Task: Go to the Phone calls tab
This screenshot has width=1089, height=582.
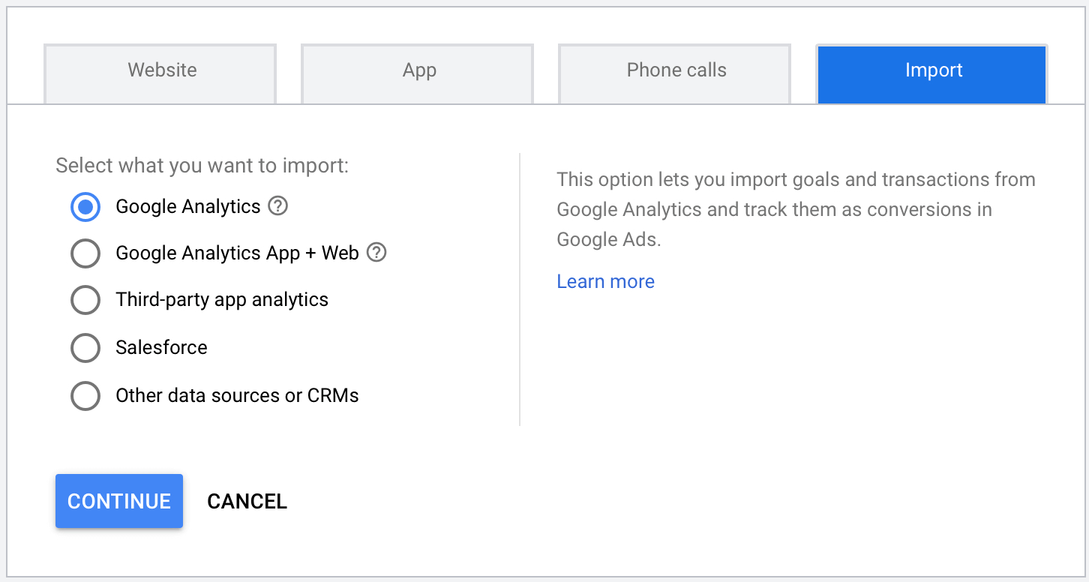Action: [676, 71]
